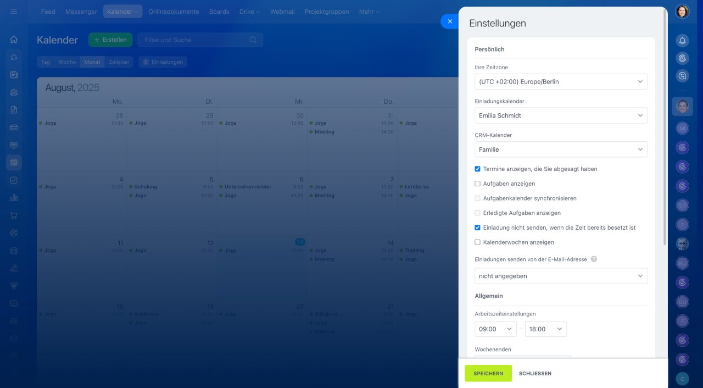This screenshot has width=703, height=388.
Task: Toggle 'Termine anzeigen, die Sie abgesagt haben'
Action: [477, 169]
